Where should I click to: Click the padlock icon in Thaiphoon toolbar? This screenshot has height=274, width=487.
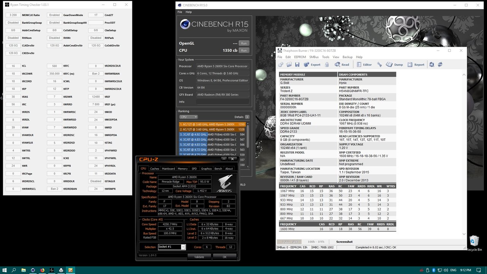pyautogui.click(x=327, y=65)
